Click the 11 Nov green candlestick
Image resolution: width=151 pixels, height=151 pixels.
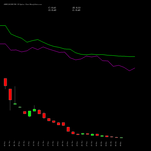click(30, 114)
